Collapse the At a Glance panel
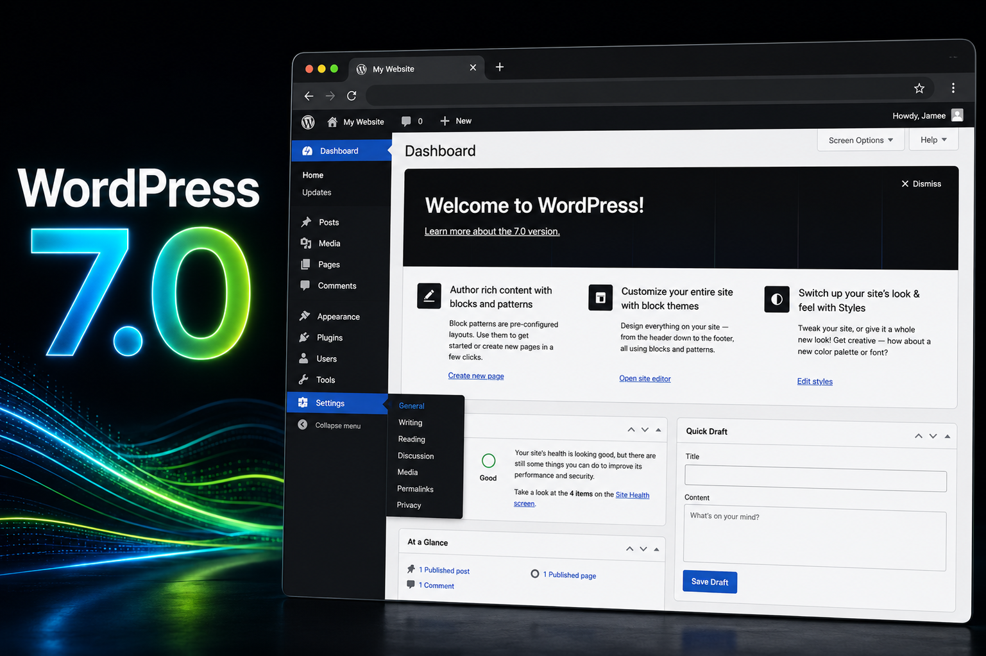The width and height of the screenshot is (986, 656). pyautogui.click(x=656, y=549)
